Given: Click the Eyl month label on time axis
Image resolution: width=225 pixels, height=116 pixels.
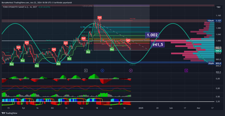Looking at the screenshot, I should pos(24,108).
